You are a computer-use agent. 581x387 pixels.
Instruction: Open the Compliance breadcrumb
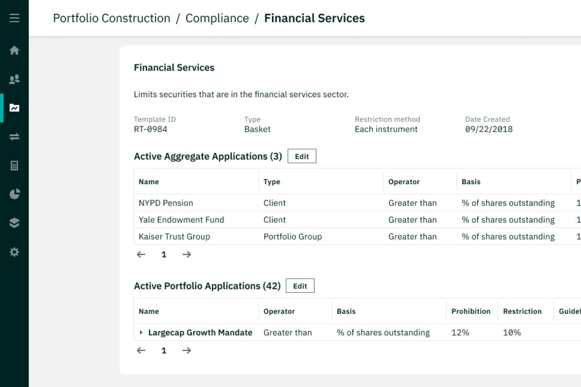click(x=217, y=18)
